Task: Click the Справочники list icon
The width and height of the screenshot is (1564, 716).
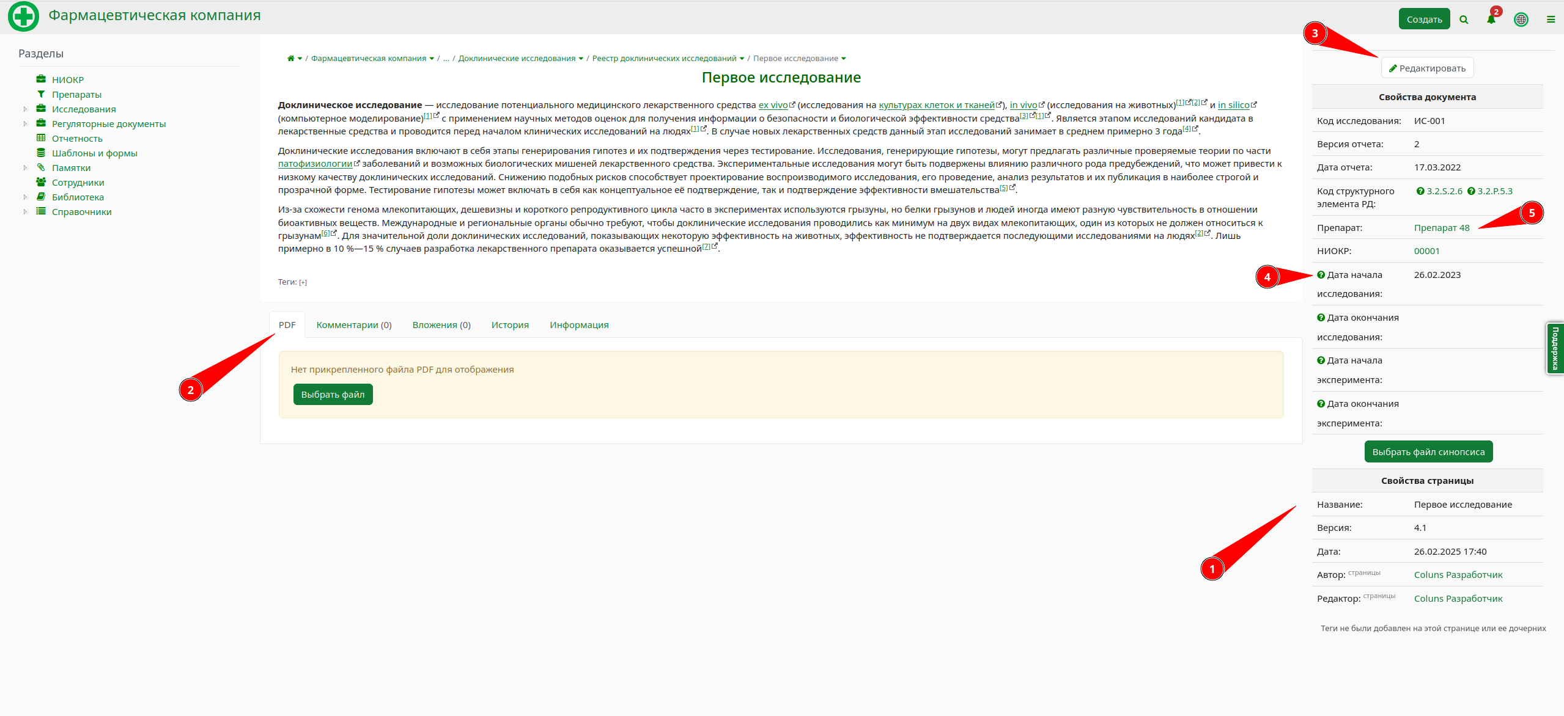Action: tap(41, 211)
